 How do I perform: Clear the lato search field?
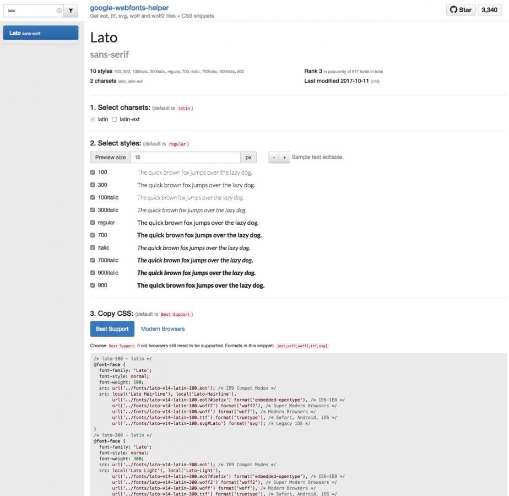coord(59,10)
